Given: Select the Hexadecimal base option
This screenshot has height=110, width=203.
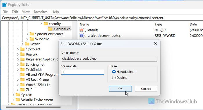Looking at the screenshot, I should tap(124, 72).
